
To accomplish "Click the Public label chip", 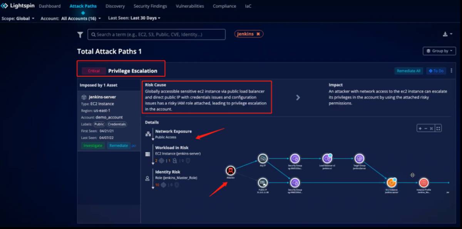I will click(x=99, y=124).
